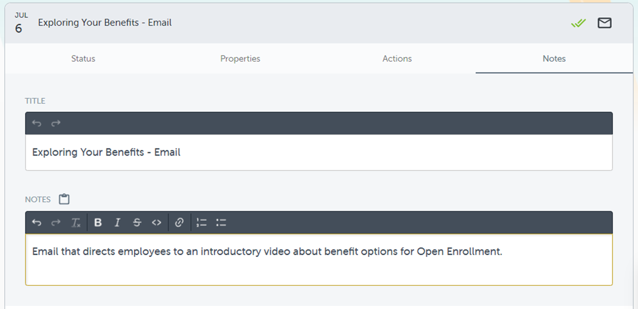Image resolution: width=638 pixels, height=309 pixels.
Task: Select the Notes tab
Action: pos(554,59)
